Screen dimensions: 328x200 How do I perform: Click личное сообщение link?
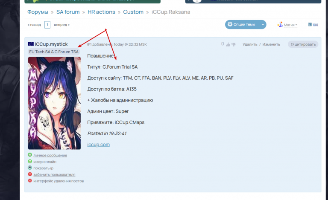tap(50, 155)
